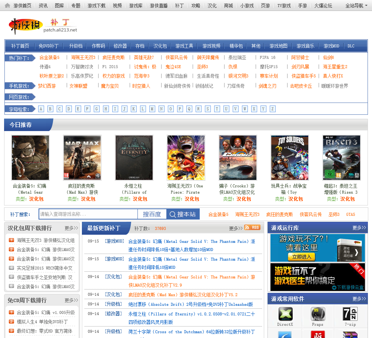The width and height of the screenshot is (372, 338).
Task: Select the 修改器 tab
Action: tap(120, 46)
